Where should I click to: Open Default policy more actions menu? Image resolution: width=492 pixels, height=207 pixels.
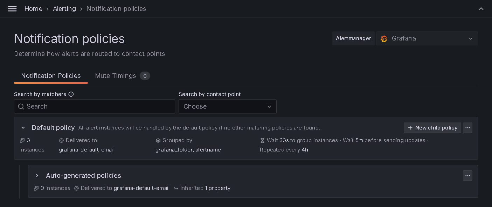point(467,128)
